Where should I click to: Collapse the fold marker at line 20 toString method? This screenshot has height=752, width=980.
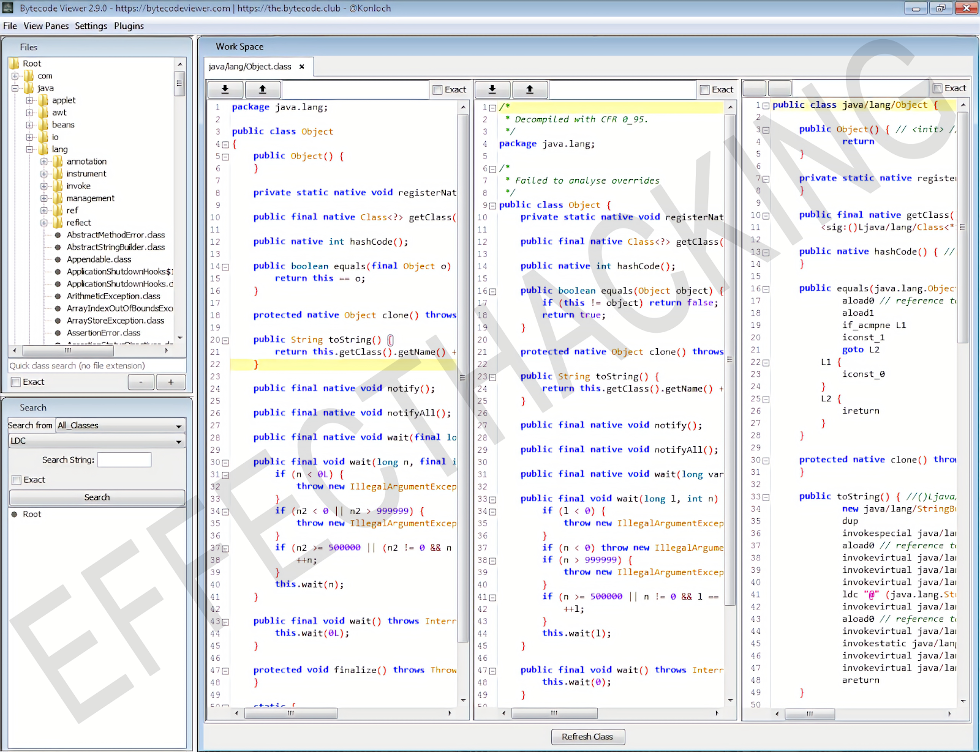click(x=225, y=340)
